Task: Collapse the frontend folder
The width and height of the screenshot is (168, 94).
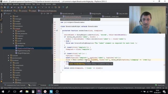Action: click(9, 60)
